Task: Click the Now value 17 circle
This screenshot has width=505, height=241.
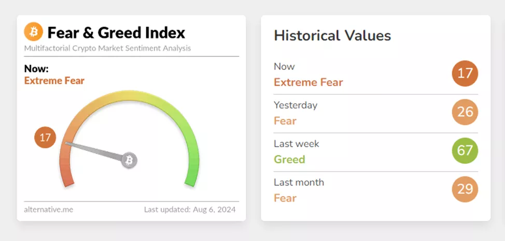Action: click(465, 73)
